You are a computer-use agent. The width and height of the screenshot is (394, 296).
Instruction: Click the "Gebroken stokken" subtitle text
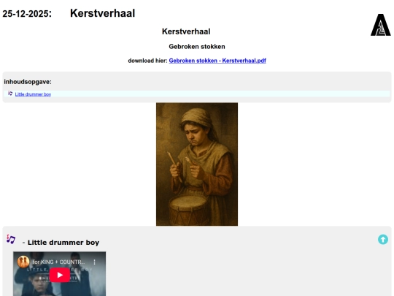tap(197, 47)
